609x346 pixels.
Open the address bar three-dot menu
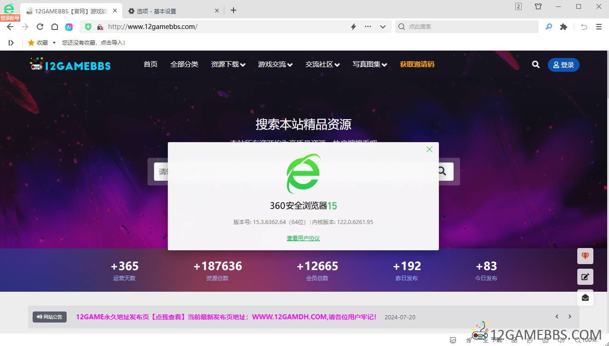368,27
